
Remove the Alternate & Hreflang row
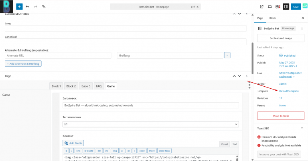coord(227,56)
